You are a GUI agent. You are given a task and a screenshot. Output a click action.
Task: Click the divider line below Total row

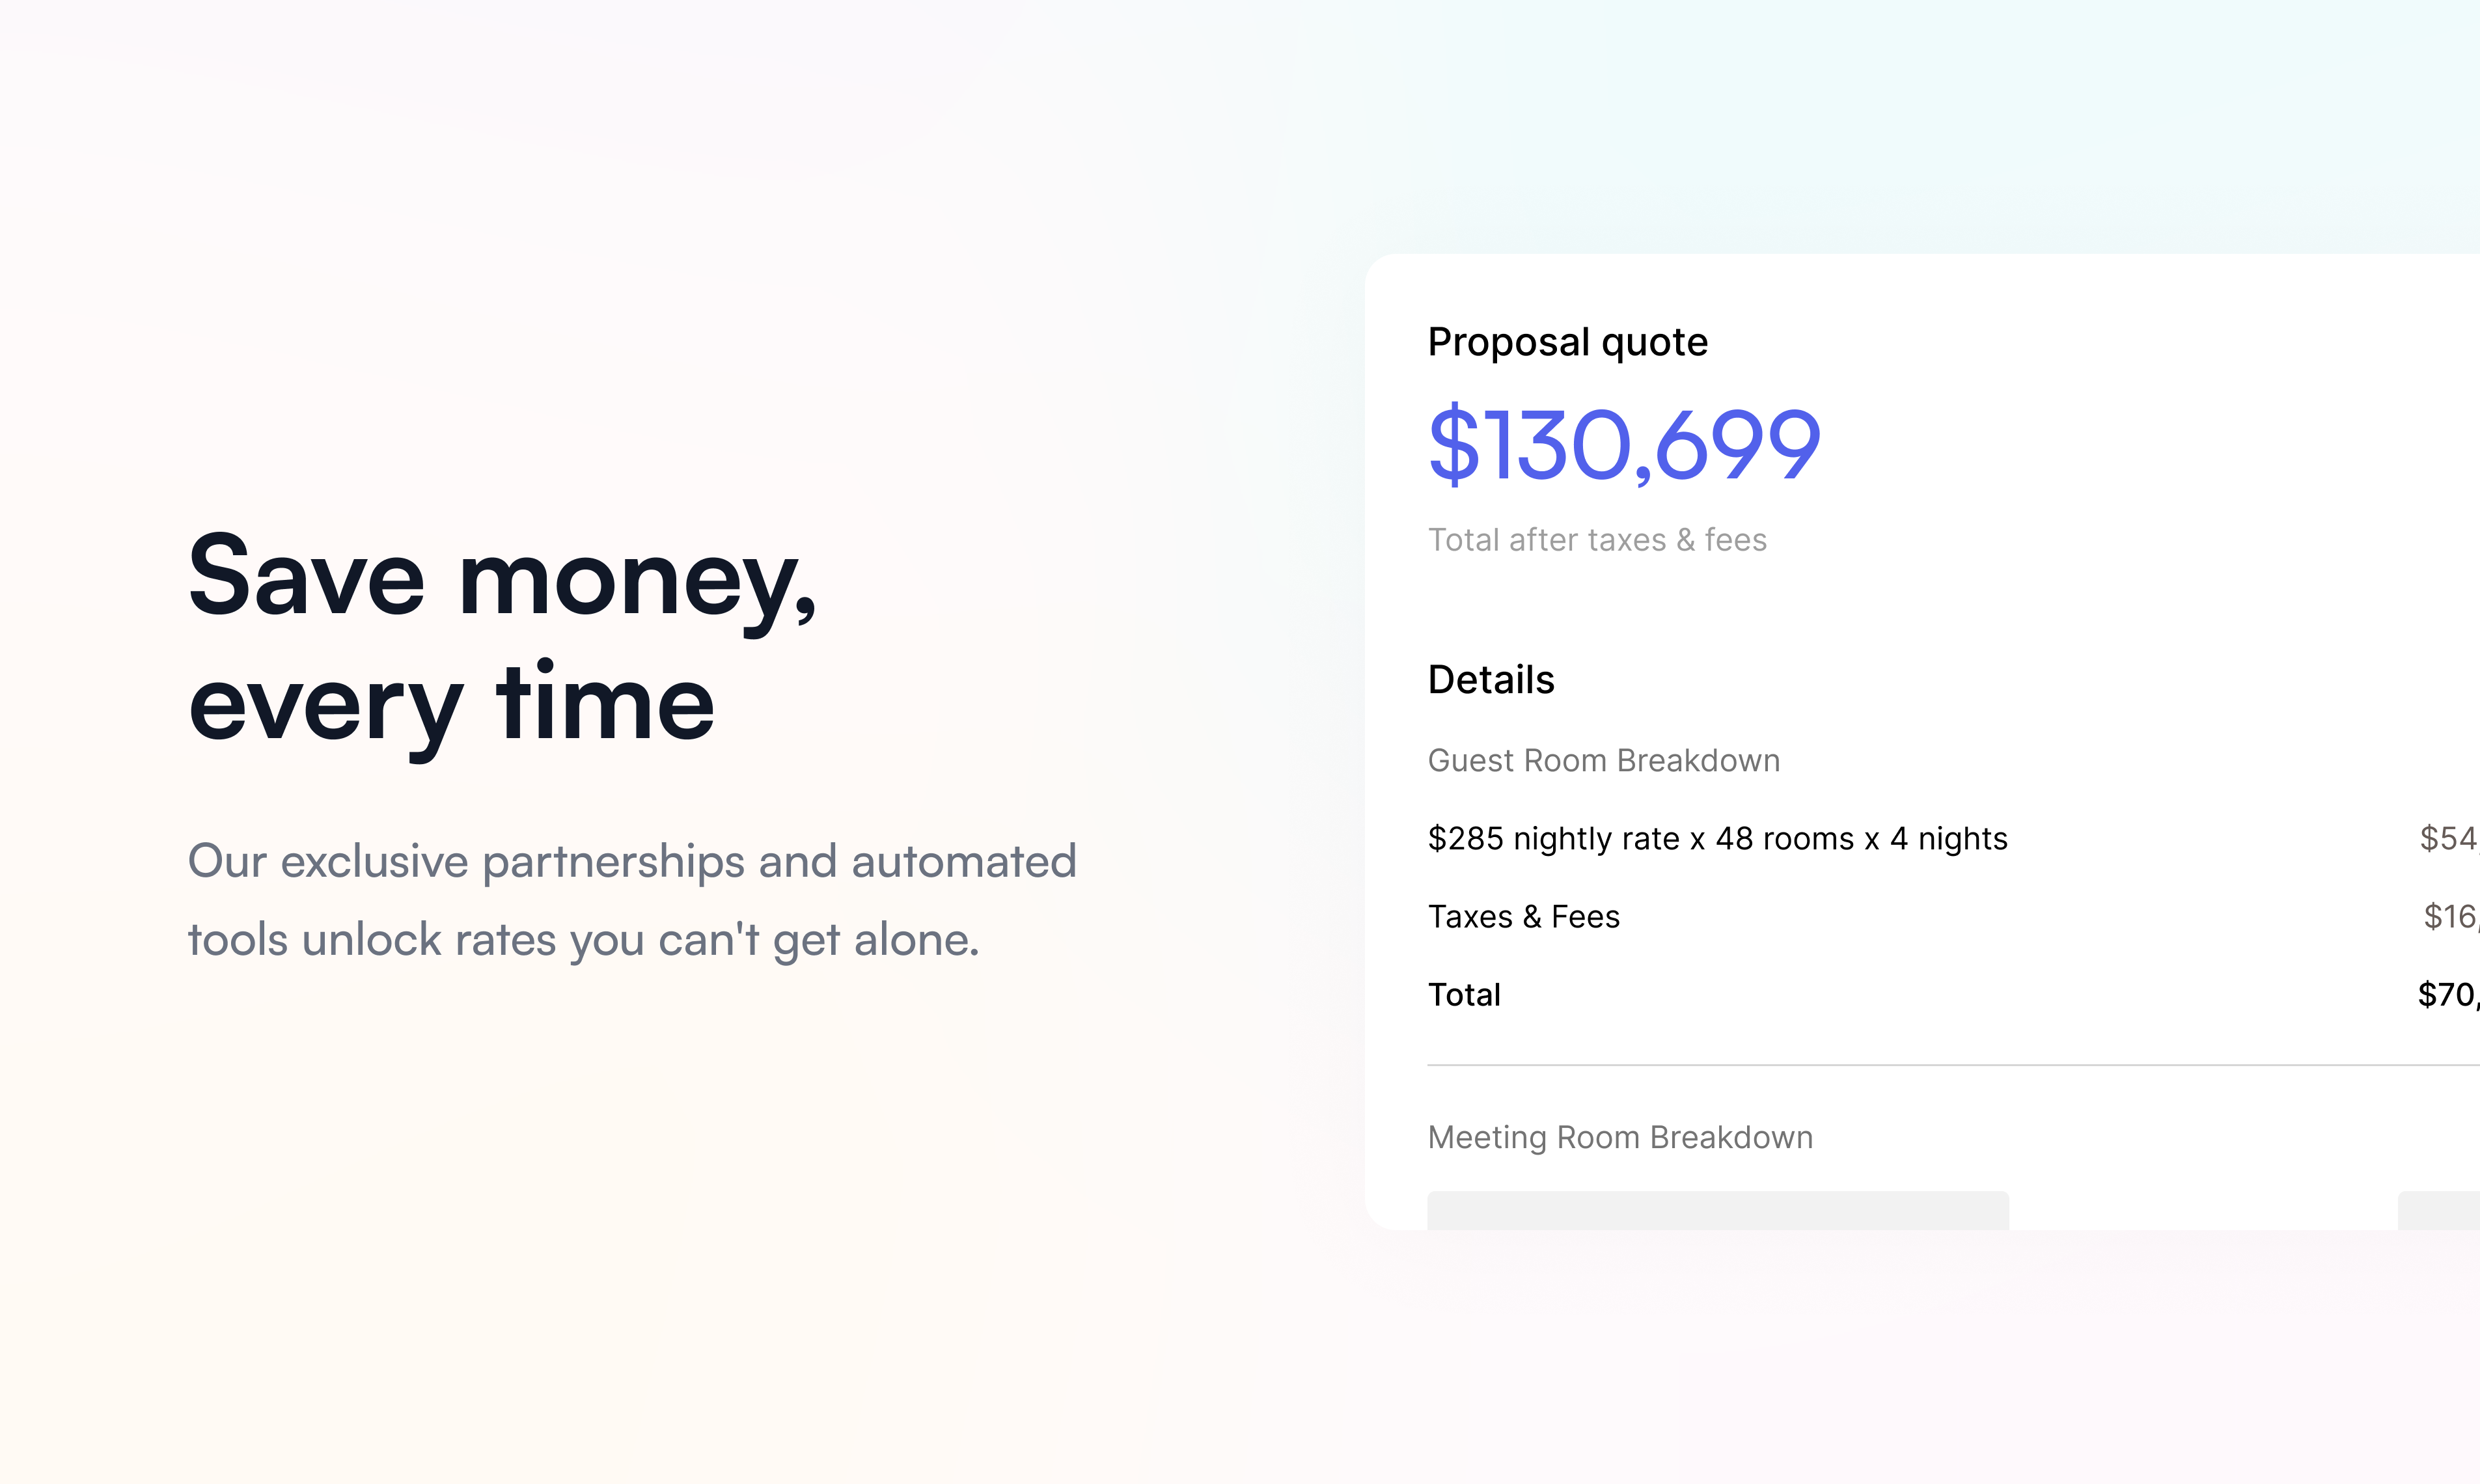coord(1953,1066)
